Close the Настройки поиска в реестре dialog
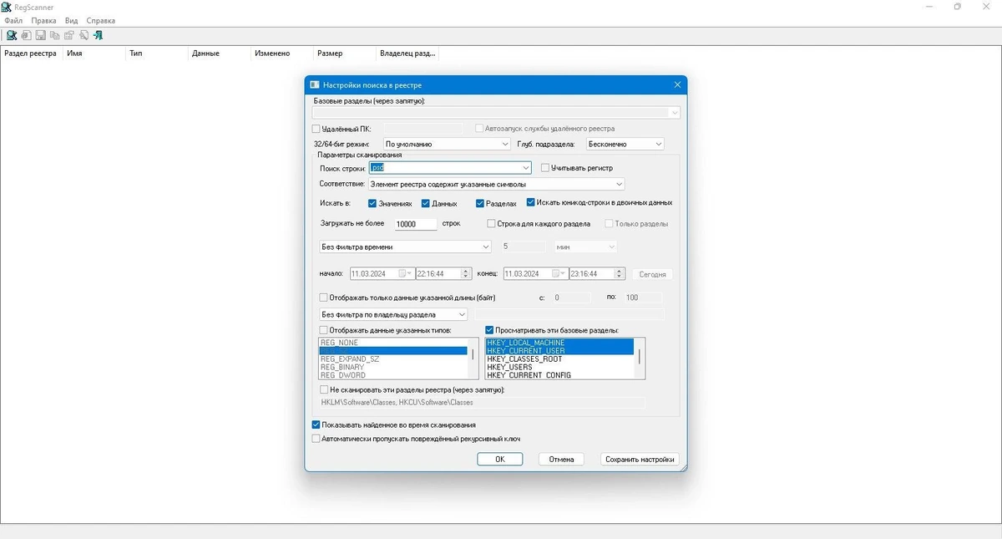Image resolution: width=1002 pixels, height=539 pixels. tap(677, 84)
